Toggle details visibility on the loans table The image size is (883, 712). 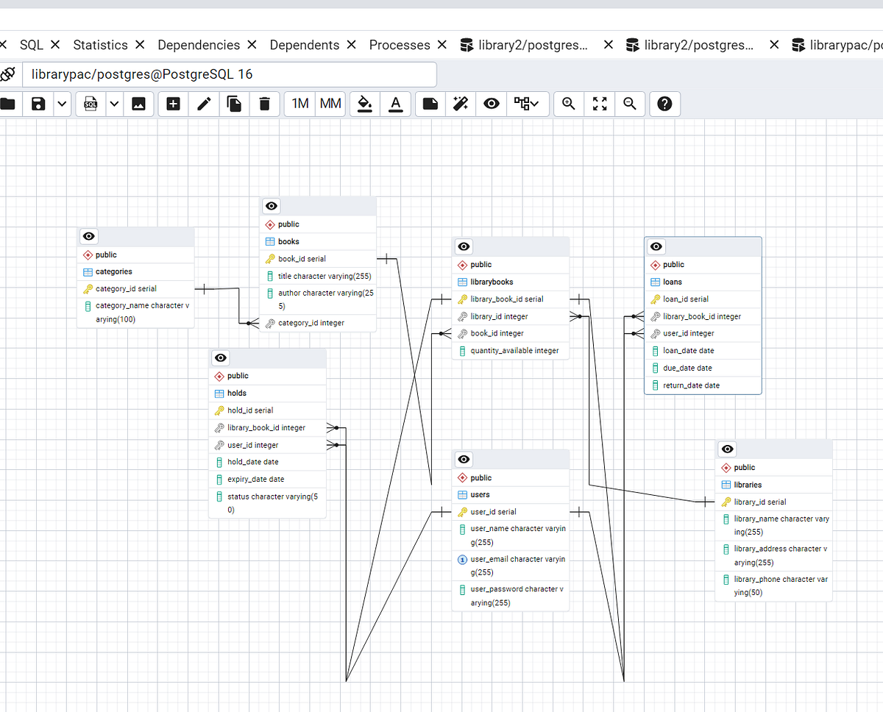656,246
